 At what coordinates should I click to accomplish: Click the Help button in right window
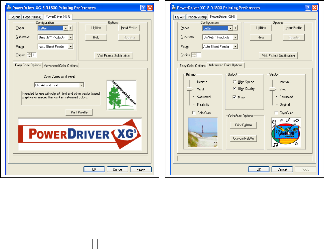(261, 37)
